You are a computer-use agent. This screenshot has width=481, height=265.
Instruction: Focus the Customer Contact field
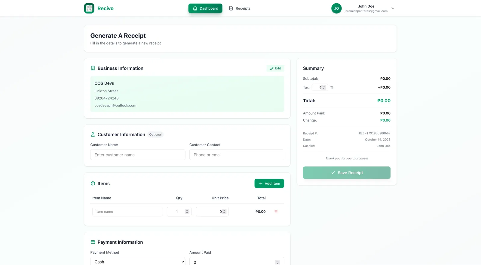coord(237,155)
